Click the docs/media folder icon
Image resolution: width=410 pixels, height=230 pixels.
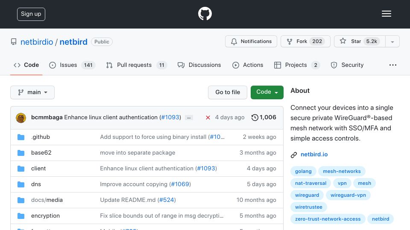click(21, 200)
